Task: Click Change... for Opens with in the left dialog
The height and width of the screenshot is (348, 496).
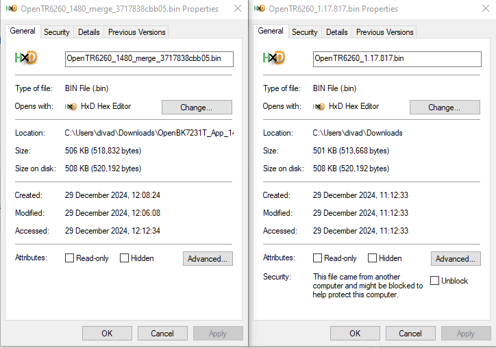Action: [x=197, y=108]
